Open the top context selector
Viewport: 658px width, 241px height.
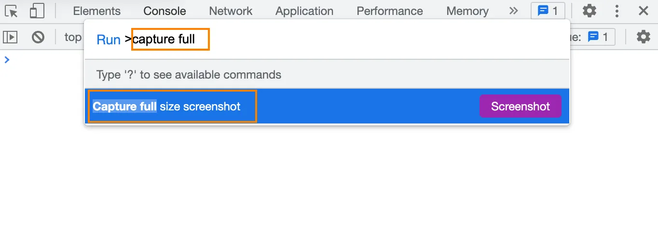(73, 37)
